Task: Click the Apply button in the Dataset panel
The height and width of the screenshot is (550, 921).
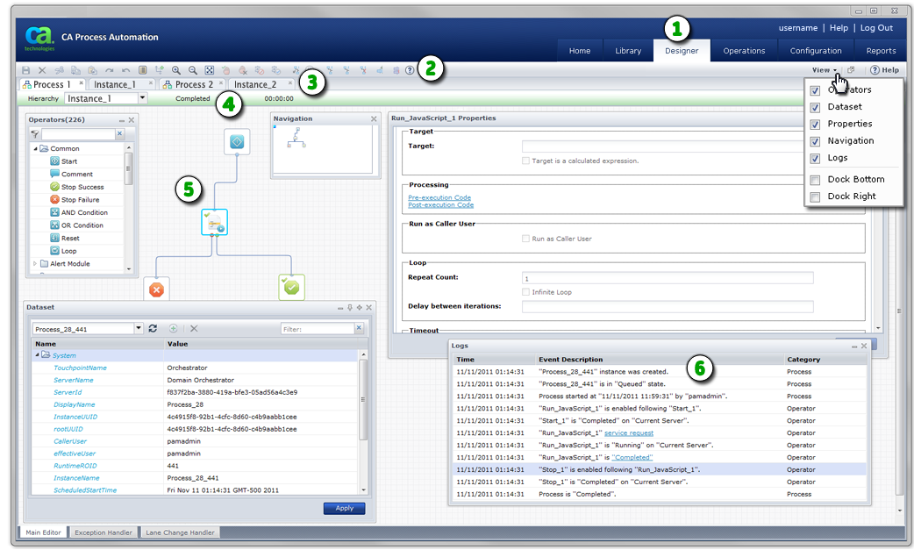Action: click(344, 508)
